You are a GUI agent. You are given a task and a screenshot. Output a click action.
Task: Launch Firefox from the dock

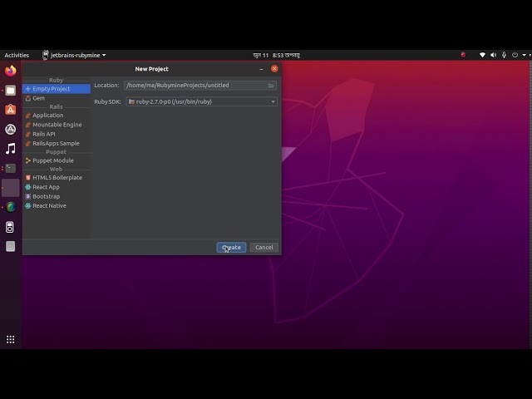coord(11,71)
